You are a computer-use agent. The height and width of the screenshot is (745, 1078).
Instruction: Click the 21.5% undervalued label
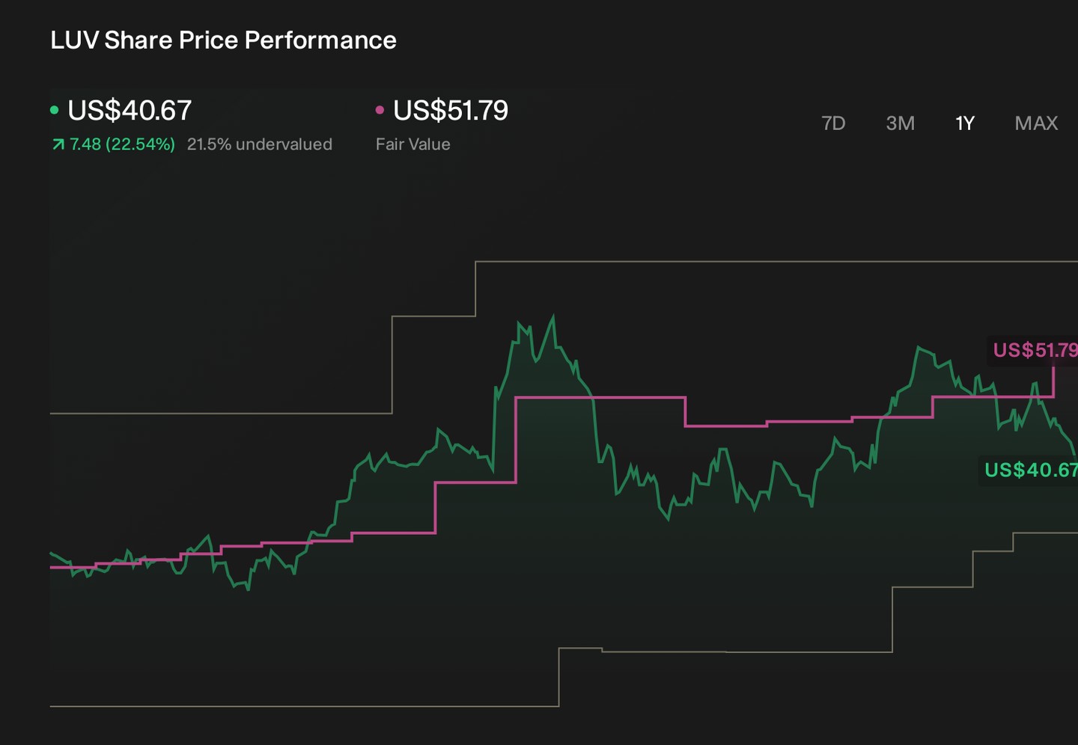coord(260,144)
